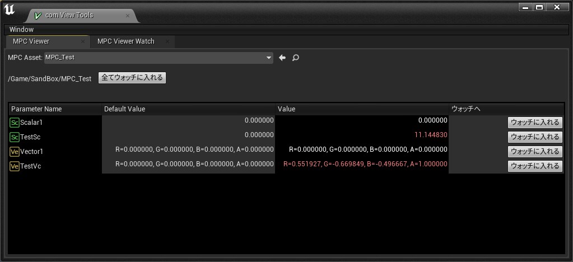
Task: Click the V icon on com View Tools tab
Action: click(38, 16)
